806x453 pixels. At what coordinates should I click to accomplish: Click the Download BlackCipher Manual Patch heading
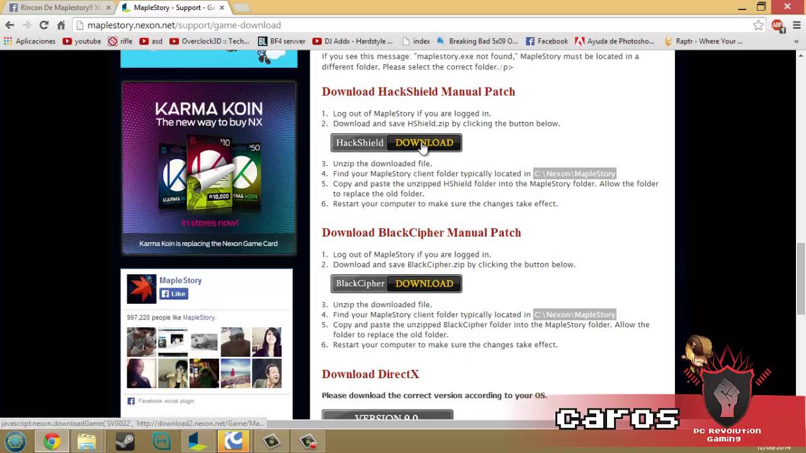421,233
